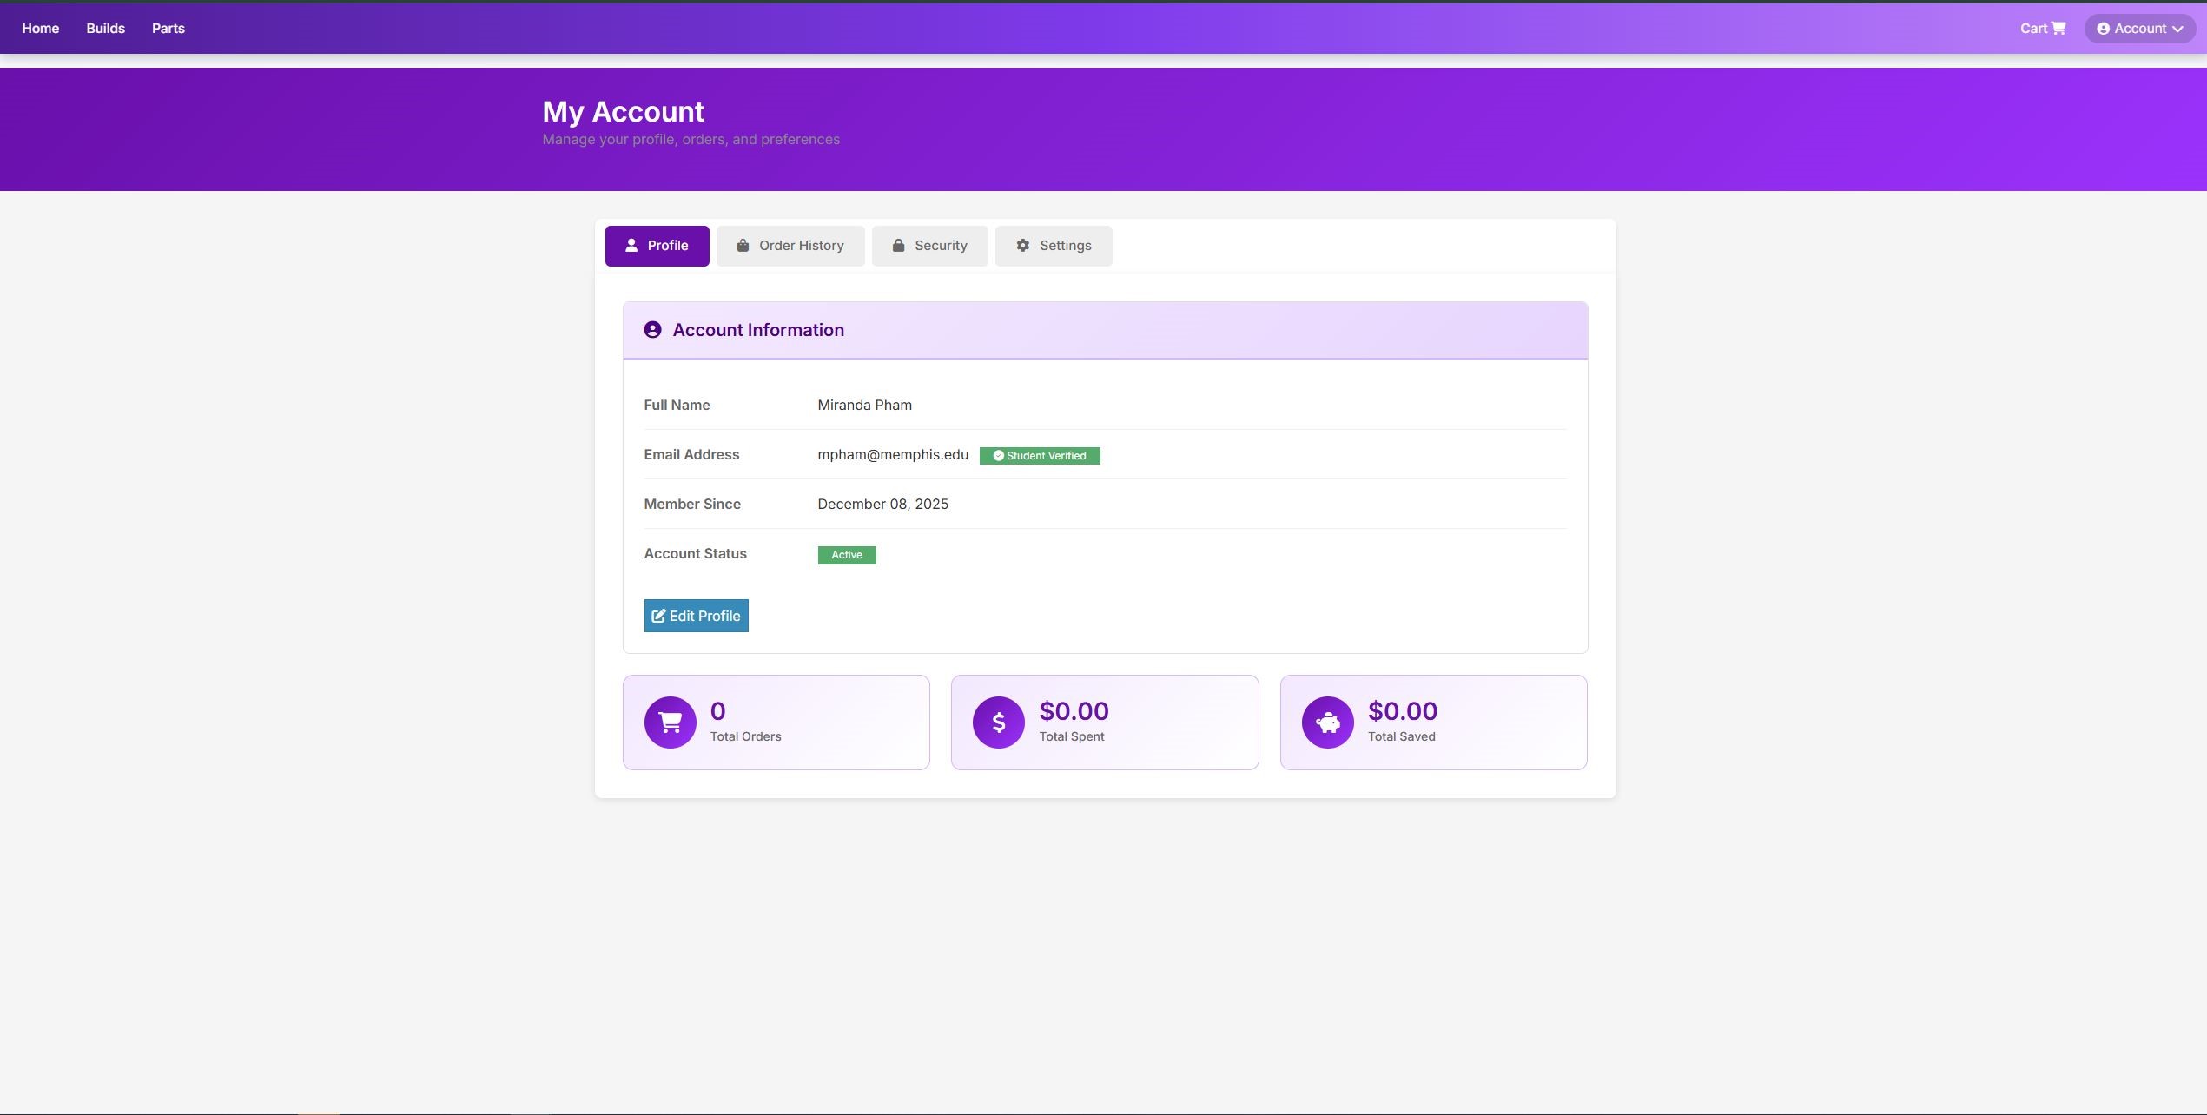The image size is (2207, 1115).
Task: Click the shopping cart icon in navbar
Action: [2058, 29]
